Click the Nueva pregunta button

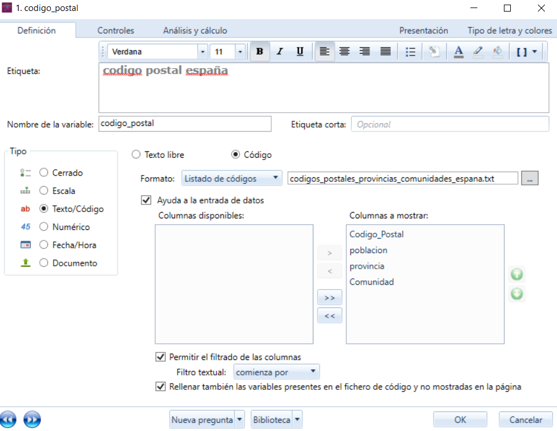click(x=202, y=419)
